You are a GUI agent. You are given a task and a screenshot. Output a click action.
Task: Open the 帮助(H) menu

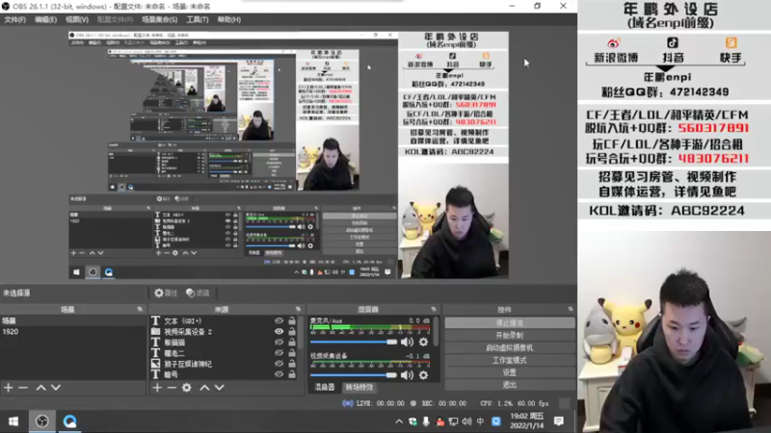click(x=229, y=19)
